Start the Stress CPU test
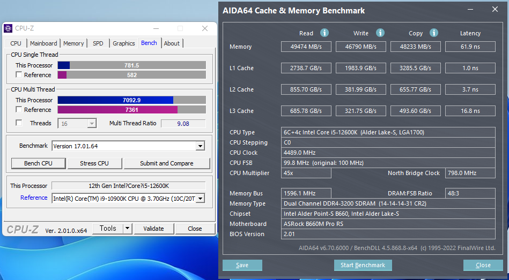 click(94, 163)
